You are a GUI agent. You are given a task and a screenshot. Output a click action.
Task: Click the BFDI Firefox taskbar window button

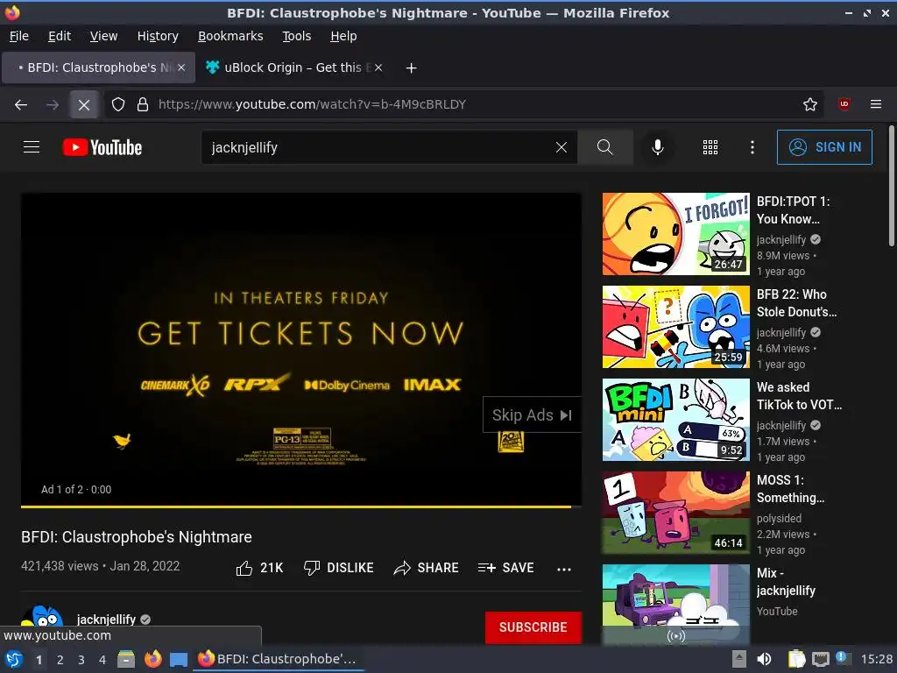[x=280, y=659]
